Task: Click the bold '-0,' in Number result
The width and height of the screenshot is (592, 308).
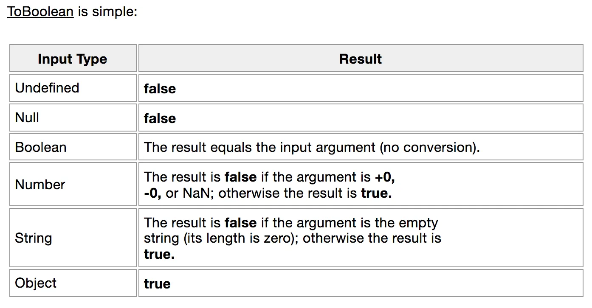Action: click(152, 193)
